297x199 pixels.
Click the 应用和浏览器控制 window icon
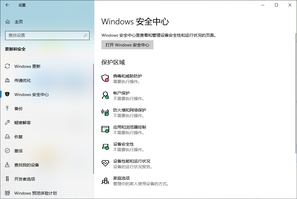tap(105, 129)
